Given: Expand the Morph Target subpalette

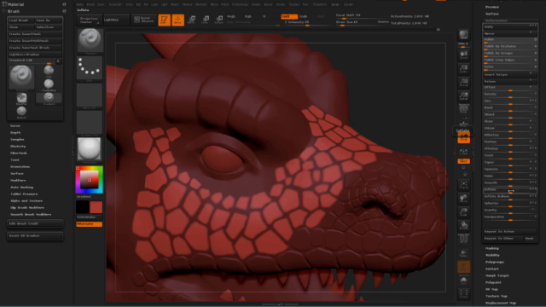Looking at the screenshot, I should 497,275.
